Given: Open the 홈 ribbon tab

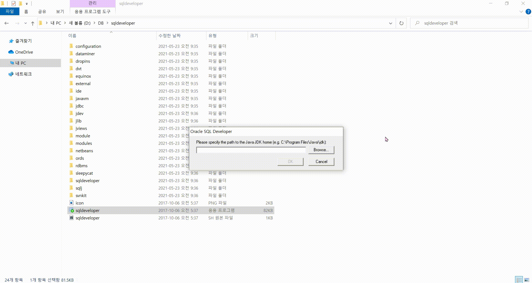Looking at the screenshot, I should click(26, 11).
